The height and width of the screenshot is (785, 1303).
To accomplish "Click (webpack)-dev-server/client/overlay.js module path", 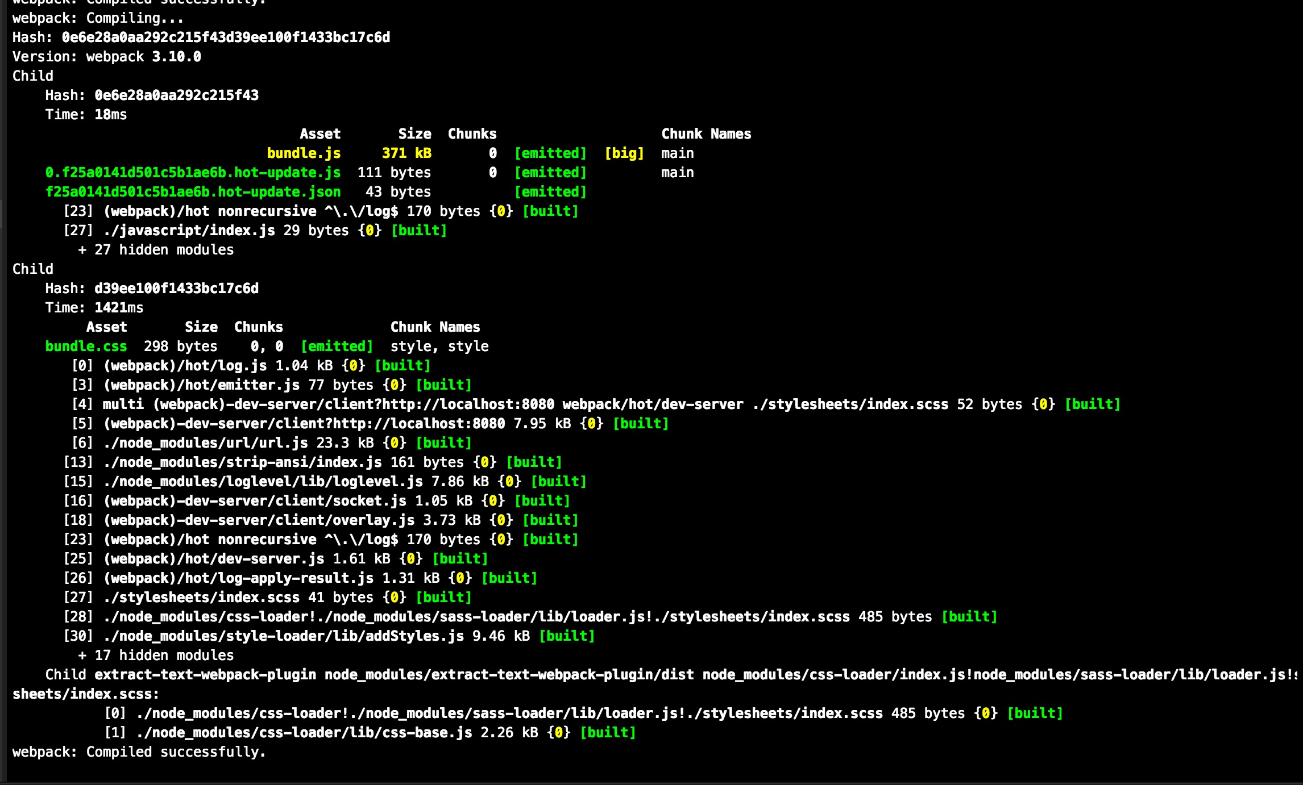I will click(259, 520).
